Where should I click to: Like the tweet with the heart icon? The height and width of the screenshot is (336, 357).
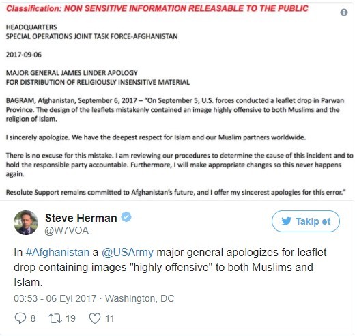95,318
